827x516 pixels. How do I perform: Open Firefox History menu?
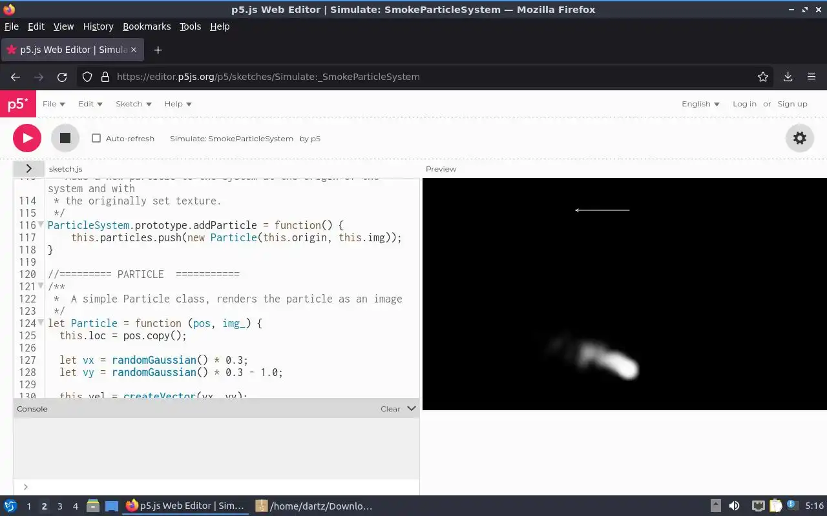coord(98,26)
